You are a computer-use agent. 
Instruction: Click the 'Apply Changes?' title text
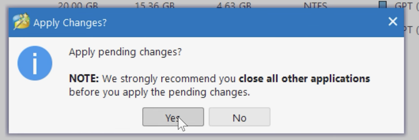(70, 23)
